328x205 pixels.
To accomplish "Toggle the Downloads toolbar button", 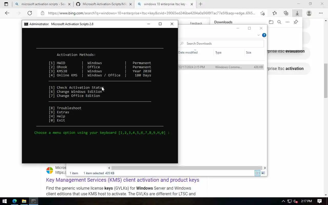I will (297, 13).
